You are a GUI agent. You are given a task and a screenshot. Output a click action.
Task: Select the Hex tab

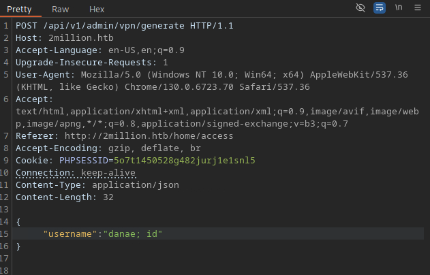coord(97,9)
